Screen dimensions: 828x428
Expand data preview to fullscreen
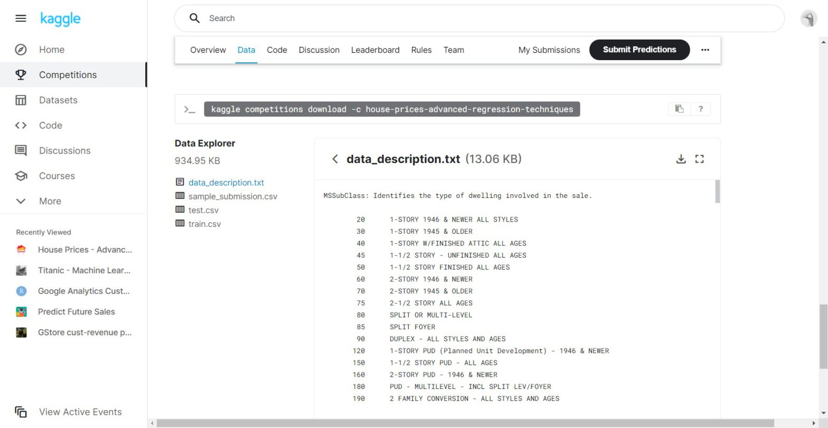click(700, 159)
